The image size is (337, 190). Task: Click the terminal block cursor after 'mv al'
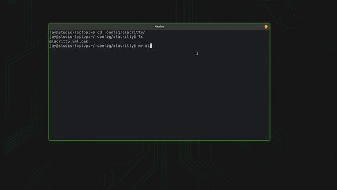coord(151,46)
